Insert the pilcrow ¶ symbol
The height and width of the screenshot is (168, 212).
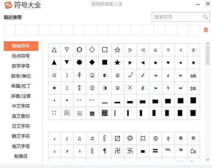[105, 151]
